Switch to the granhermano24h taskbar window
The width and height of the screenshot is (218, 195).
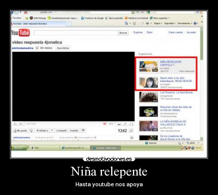tap(75, 148)
